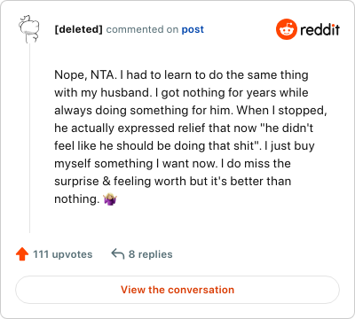
Task: Click the "Nope, NTA." opening sentence
Action: click(x=85, y=75)
